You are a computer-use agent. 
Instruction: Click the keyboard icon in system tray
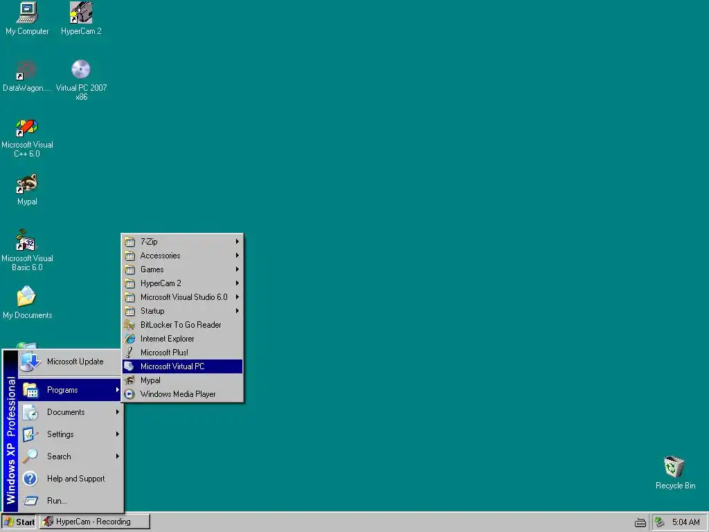(x=640, y=522)
